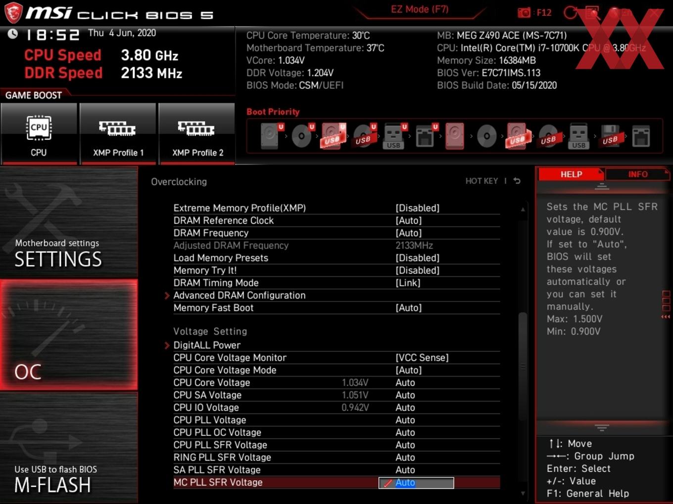Click the Boot Priority label

273,112
